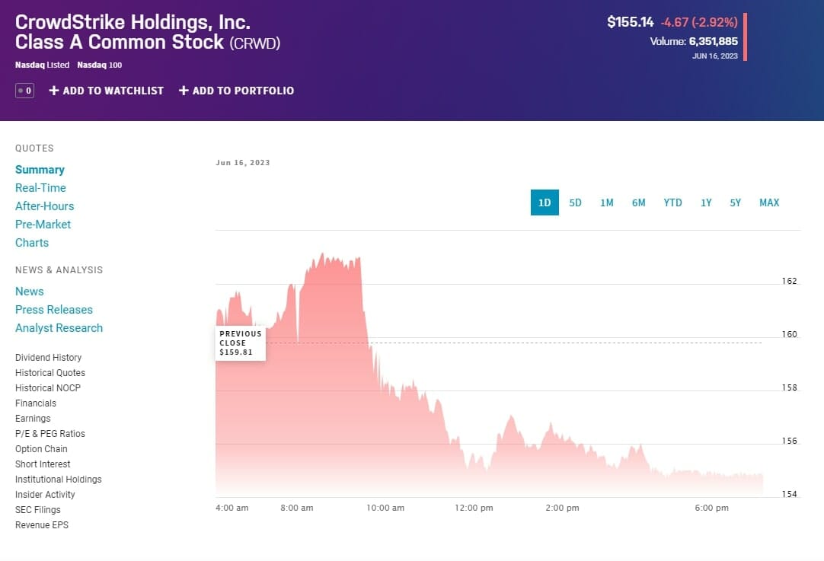Open SEC Filings link
This screenshot has height=561, width=824.
tap(37, 510)
